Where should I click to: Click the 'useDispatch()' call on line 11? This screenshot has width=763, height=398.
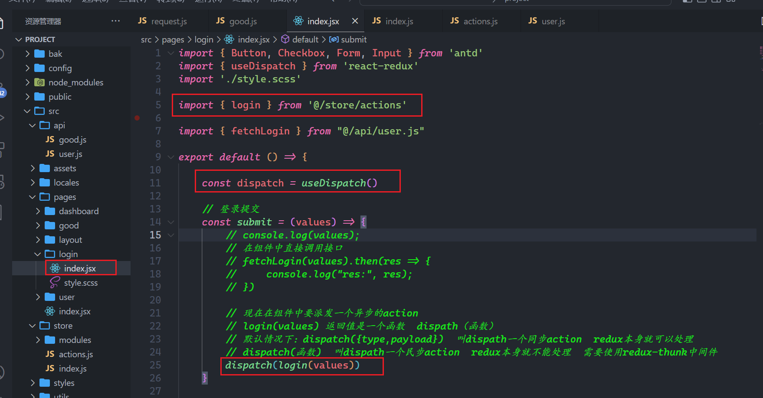[x=339, y=183]
